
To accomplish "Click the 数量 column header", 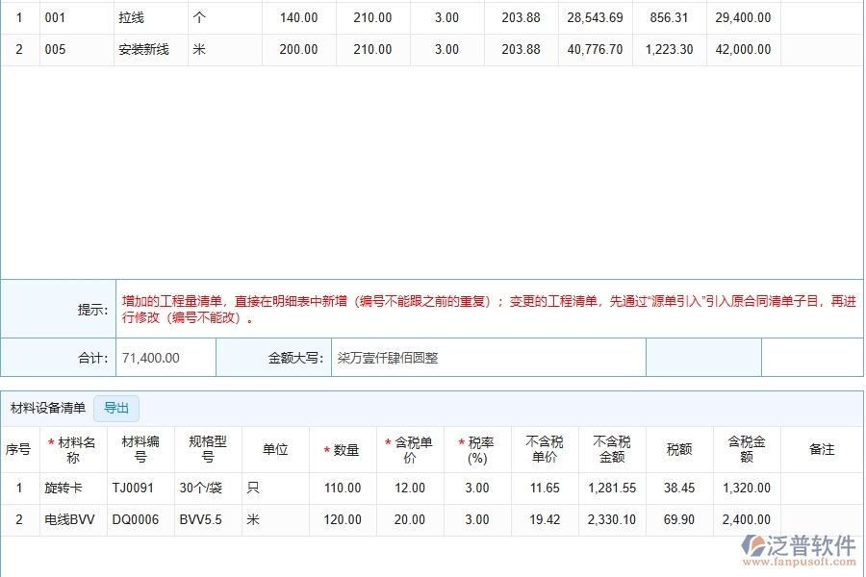I will click(x=343, y=450).
